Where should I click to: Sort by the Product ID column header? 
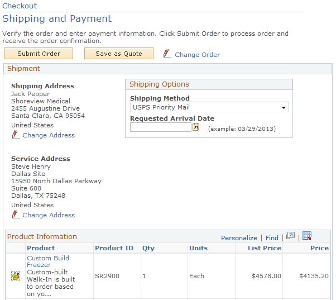(x=114, y=248)
